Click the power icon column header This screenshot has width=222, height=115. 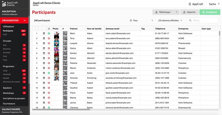tap(49, 29)
